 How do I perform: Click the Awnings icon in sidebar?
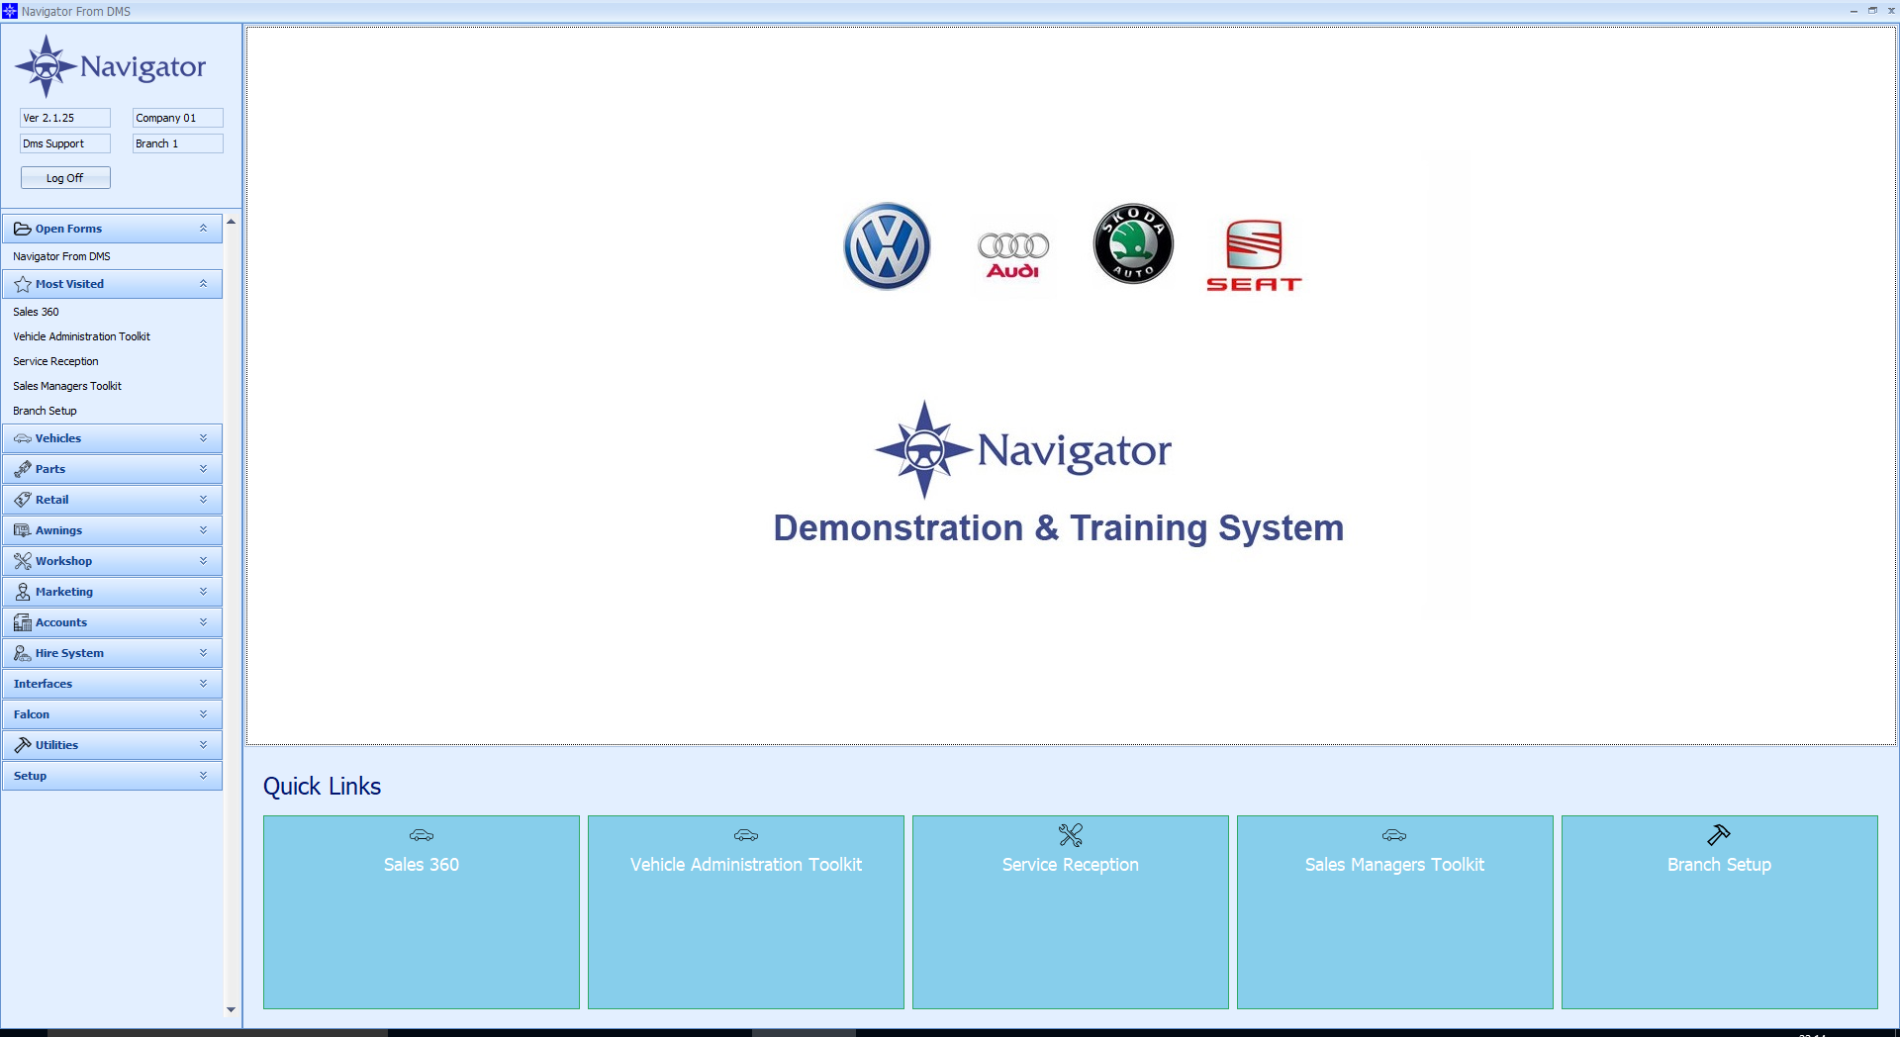coord(22,530)
